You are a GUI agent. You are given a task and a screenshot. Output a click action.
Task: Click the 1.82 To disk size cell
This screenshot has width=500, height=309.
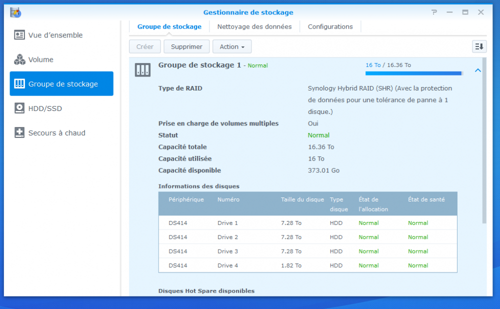(291, 265)
